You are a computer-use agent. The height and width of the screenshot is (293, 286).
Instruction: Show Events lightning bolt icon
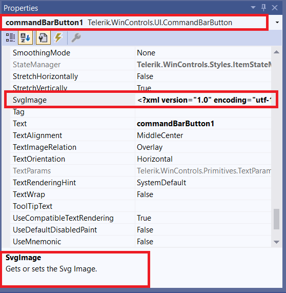(58, 37)
